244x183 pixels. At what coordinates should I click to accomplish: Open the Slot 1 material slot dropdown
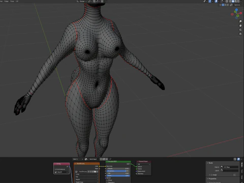pyautogui.click(x=78, y=159)
